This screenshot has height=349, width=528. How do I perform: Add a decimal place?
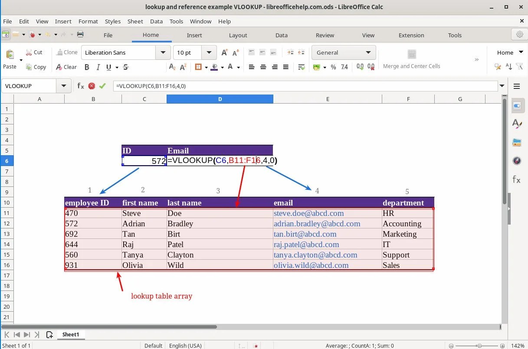[360, 67]
